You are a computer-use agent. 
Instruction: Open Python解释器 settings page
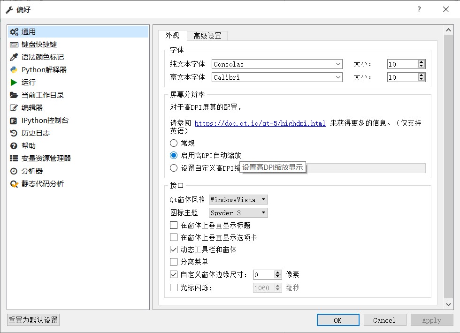pos(78,70)
